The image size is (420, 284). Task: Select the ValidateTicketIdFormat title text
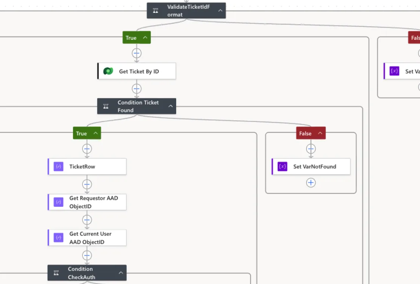[189, 11]
